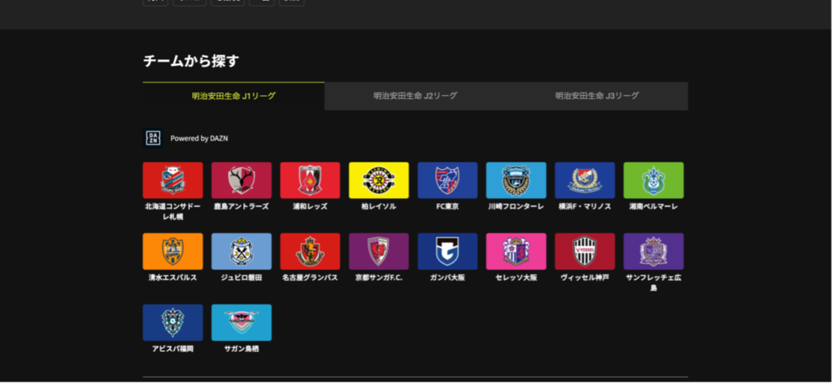The width and height of the screenshot is (833, 384).
Task: Select the pink Cerezo Osaka logo
Action: (516, 252)
